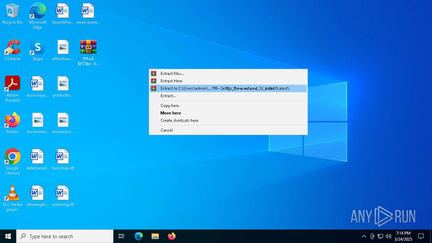Viewport: 432px width, 243px height.
Task: Open Microsoft Edge from the taskbar
Action: pos(139,236)
